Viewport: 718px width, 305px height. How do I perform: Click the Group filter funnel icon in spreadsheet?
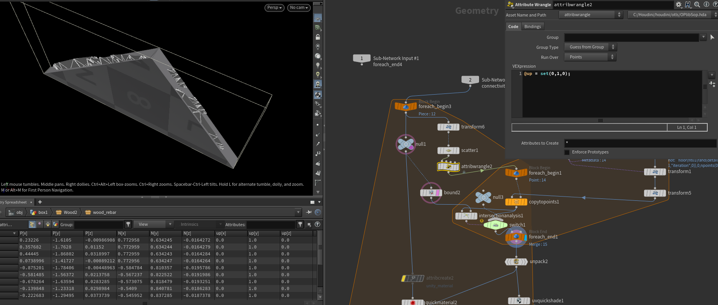click(x=128, y=224)
